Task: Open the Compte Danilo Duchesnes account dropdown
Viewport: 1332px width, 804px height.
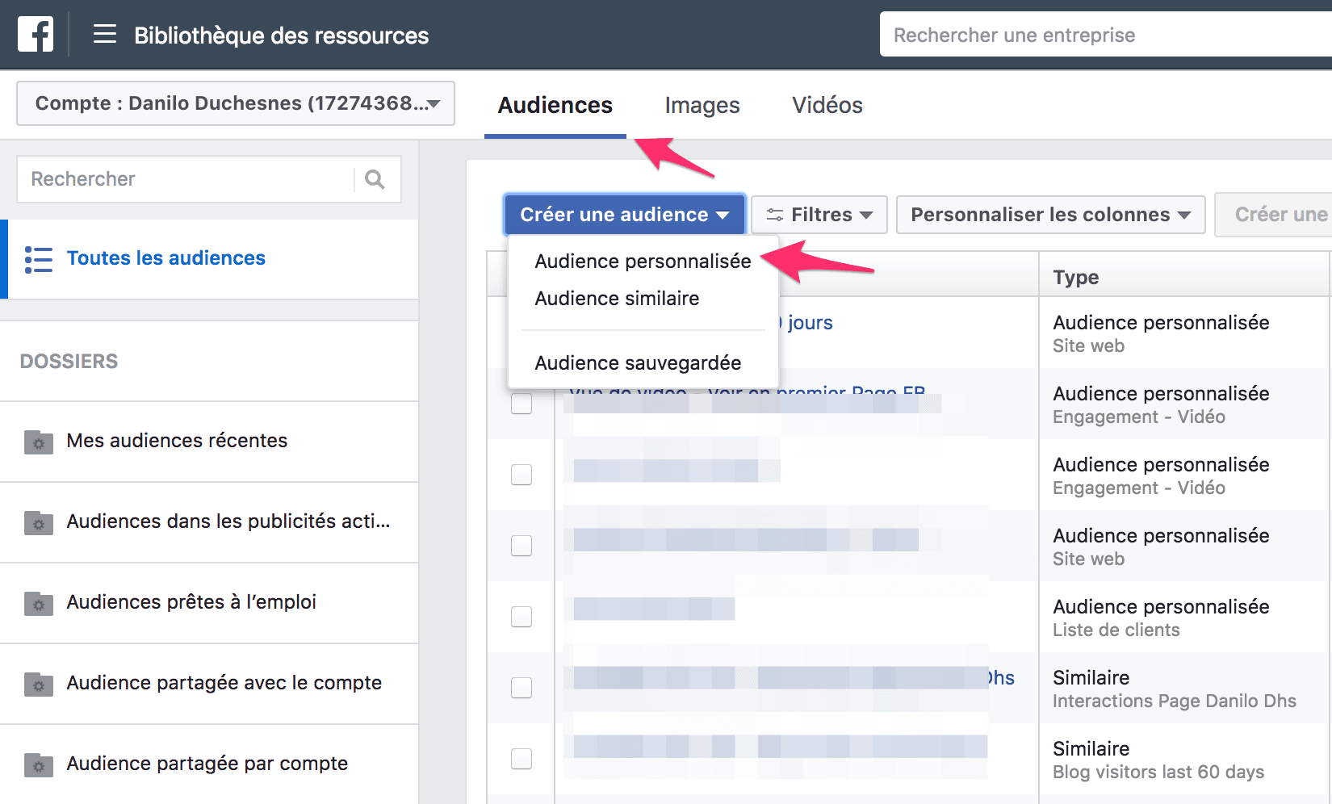Action: (x=236, y=103)
